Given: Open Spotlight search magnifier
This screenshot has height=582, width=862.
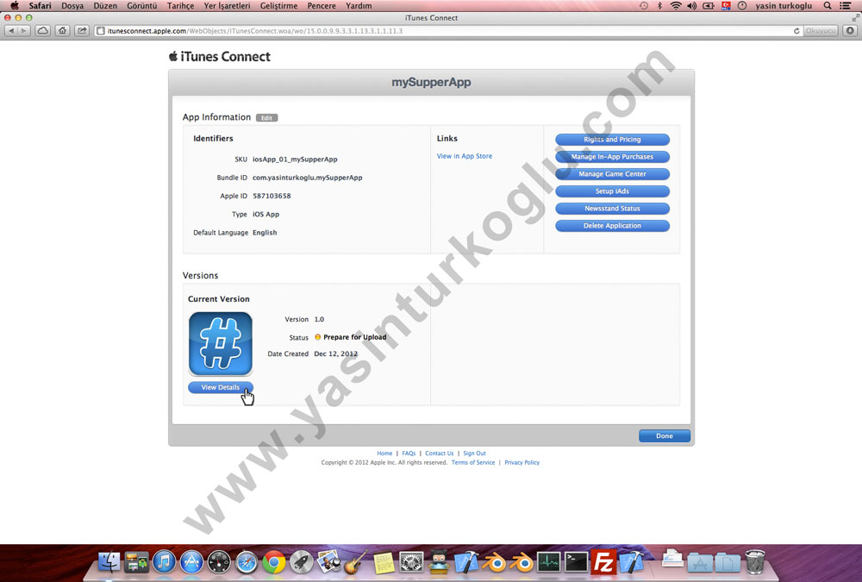Looking at the screenshot, I should coord(828,5).
